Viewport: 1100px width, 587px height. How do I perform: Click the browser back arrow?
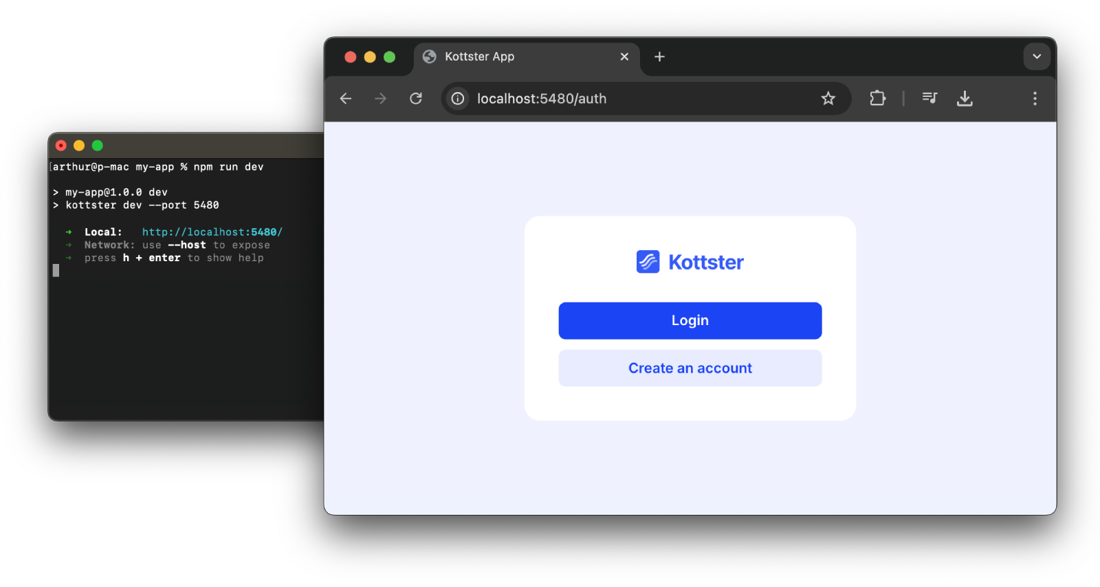point(346,98)
